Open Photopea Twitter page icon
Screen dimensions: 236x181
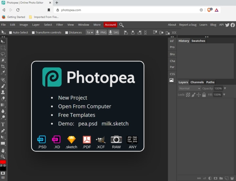tap(227, 25)
